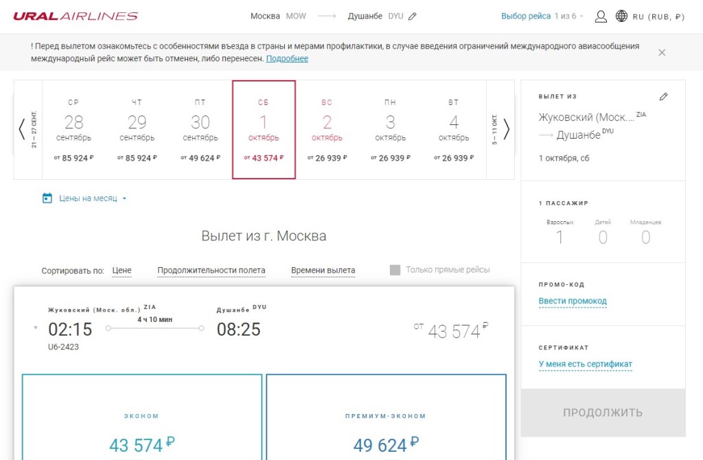Open the user account profile icon

[x=601, y=16]
